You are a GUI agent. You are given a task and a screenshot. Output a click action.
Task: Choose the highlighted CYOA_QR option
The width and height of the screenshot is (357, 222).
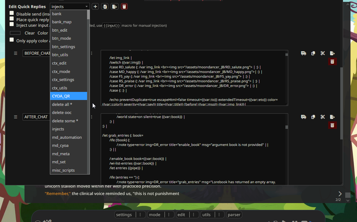68,96
